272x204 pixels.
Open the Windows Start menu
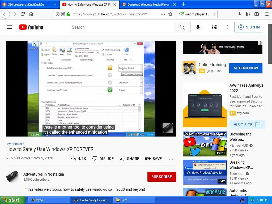tap(13, 200)
